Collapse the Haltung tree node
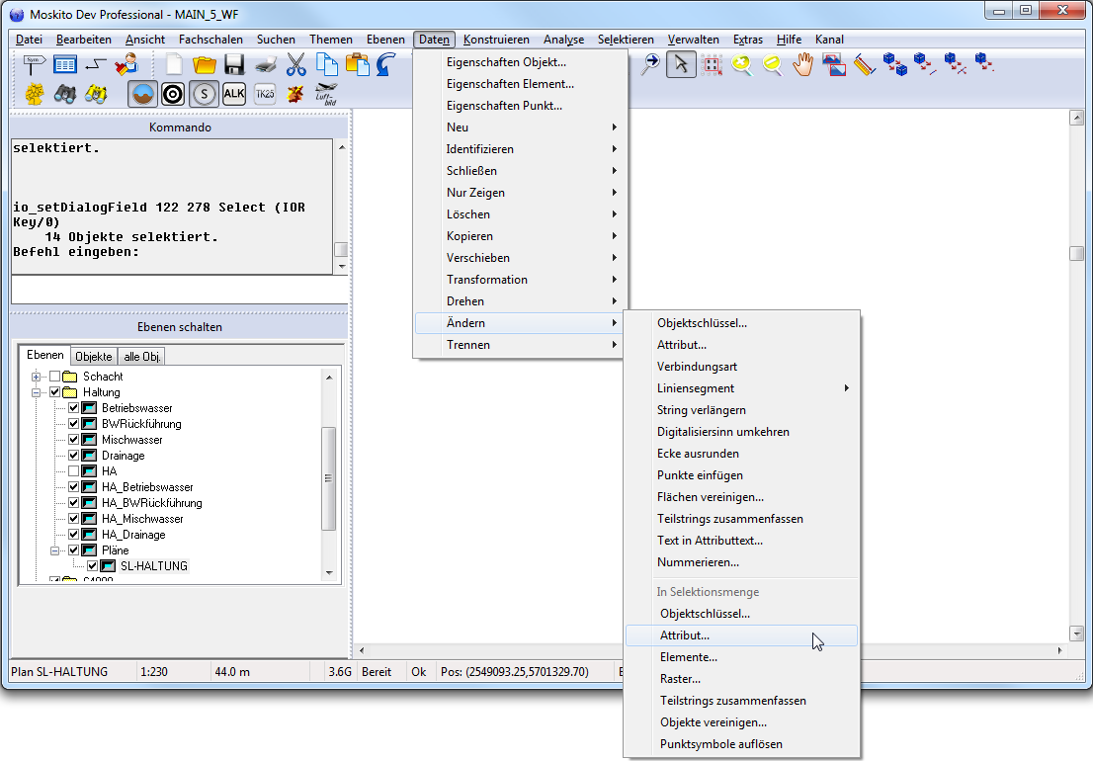Screen dimensions: 1093x761 click(x=37, y=392)
